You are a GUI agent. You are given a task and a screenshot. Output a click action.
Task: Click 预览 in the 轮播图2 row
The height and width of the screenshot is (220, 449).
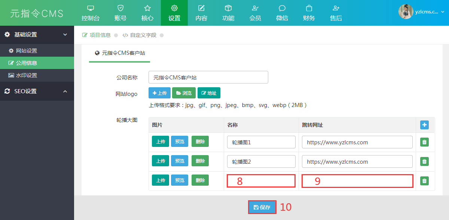180,161
